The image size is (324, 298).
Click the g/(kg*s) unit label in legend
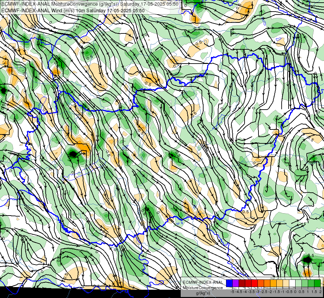(x=203, y=293)
